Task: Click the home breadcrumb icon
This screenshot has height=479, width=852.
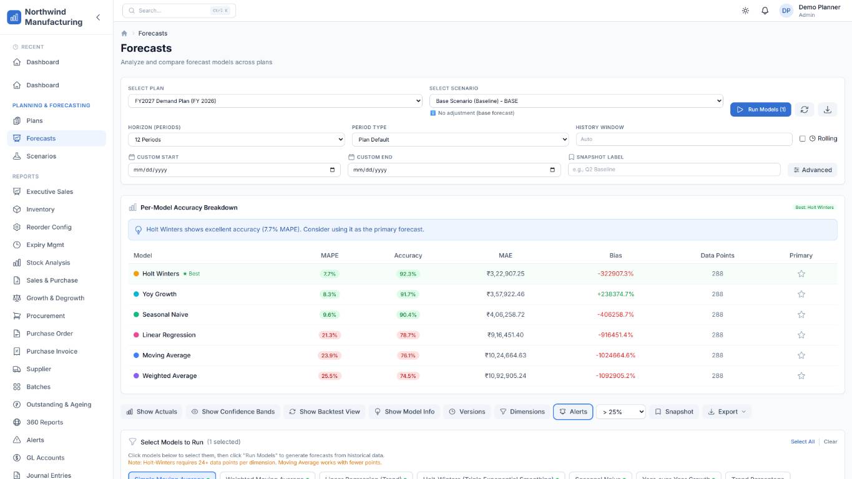Action: (x=124, y=34)
